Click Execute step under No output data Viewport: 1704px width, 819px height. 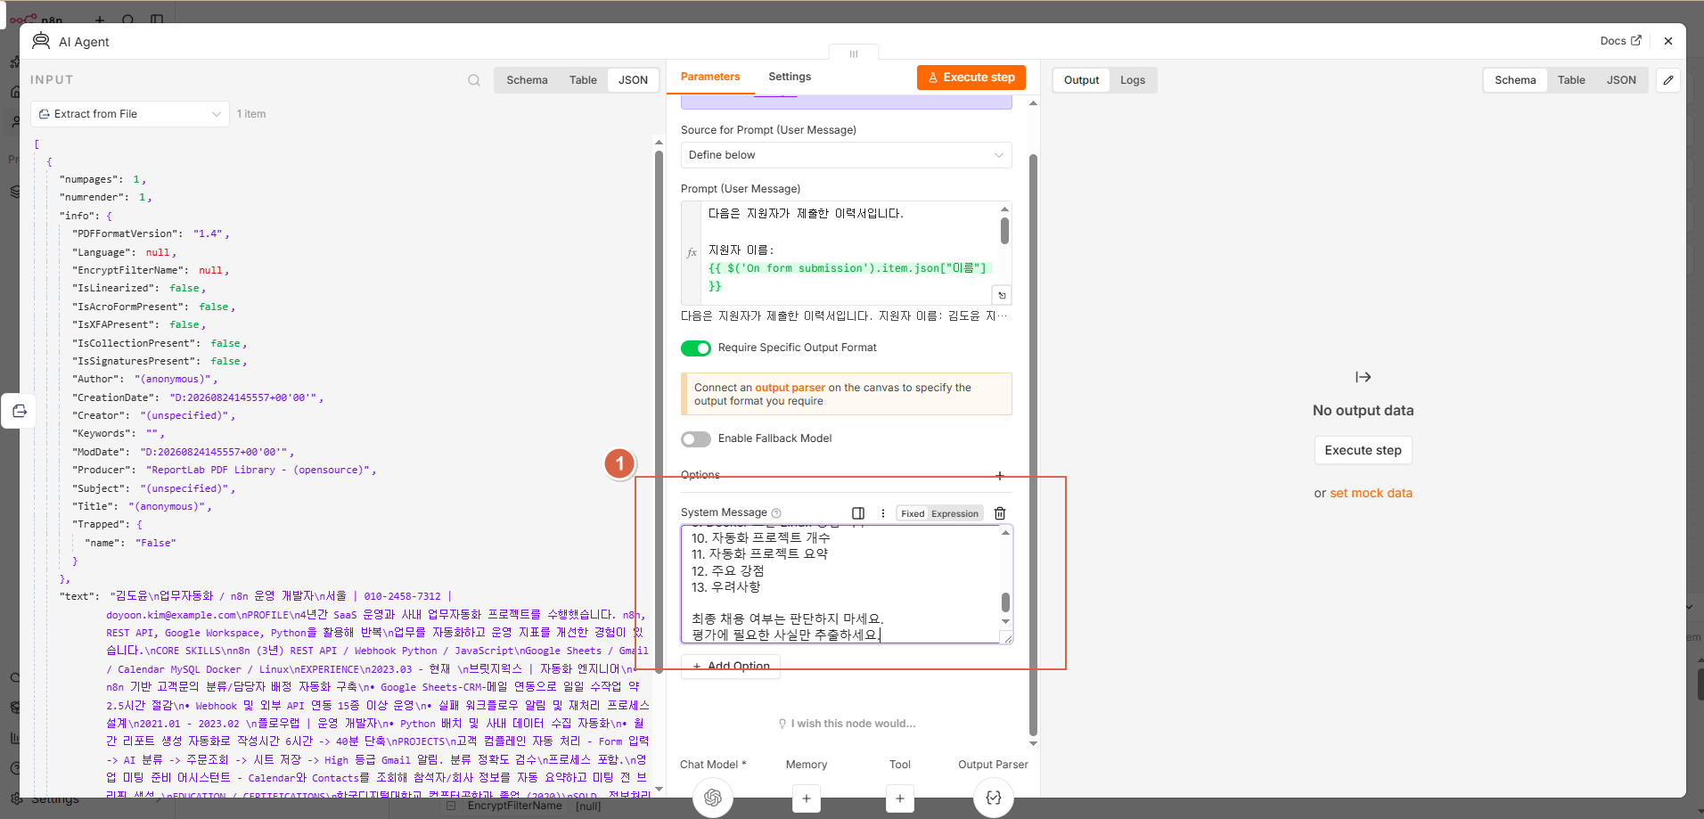[1363, 450]
